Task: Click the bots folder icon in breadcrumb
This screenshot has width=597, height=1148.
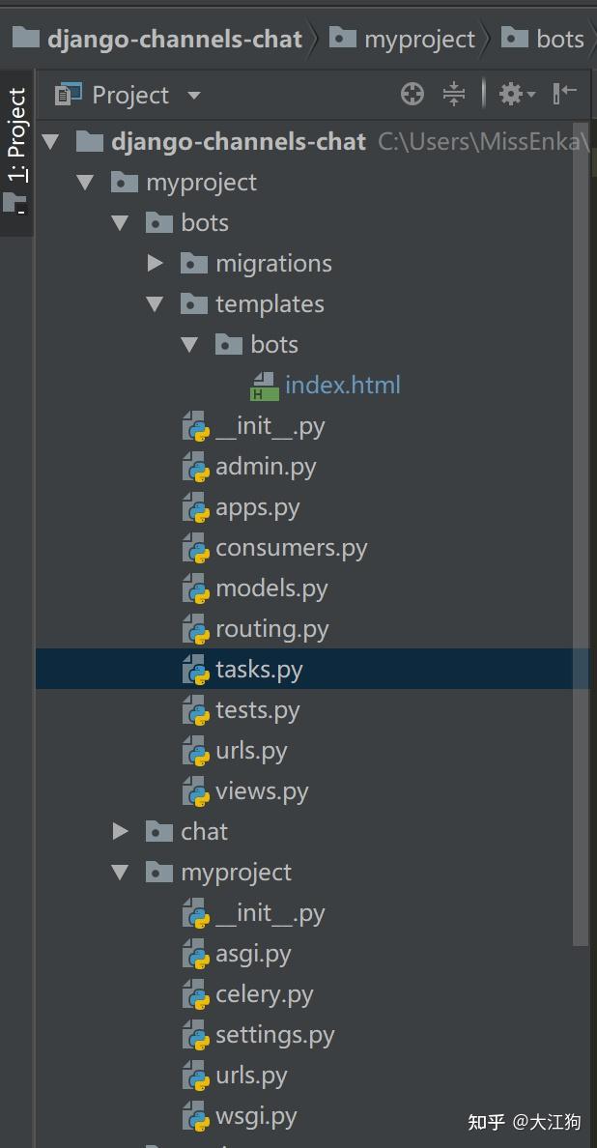Action: [x=517, y=38]
